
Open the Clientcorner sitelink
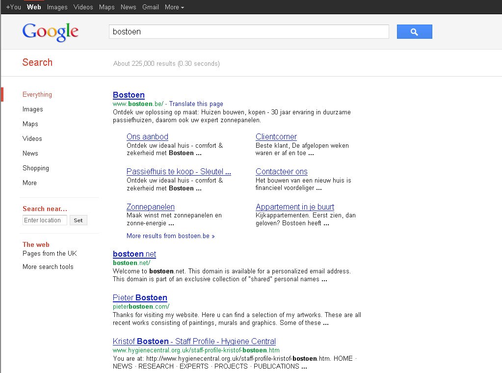(x=276, y=137)
